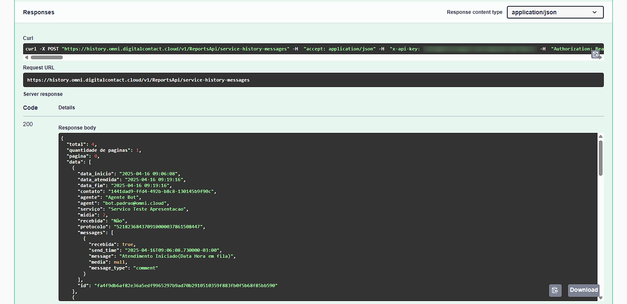Screen dimensions: 627x304
Task: Click the Responses section header
Action: click(x=38, y=12)
